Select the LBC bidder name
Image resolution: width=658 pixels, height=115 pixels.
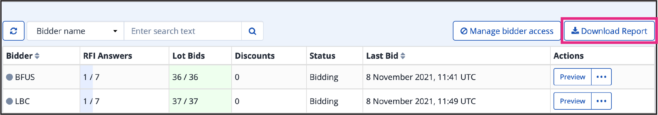pyautogui.click(x=22, y=101)
